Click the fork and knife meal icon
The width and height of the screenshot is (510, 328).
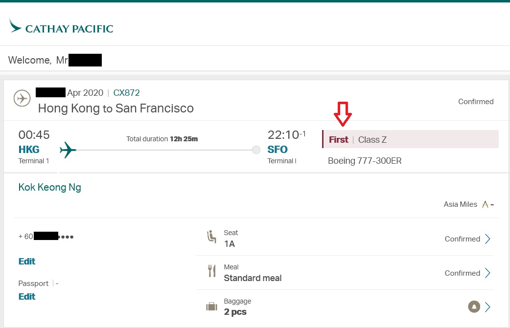[x=211, y=271]
